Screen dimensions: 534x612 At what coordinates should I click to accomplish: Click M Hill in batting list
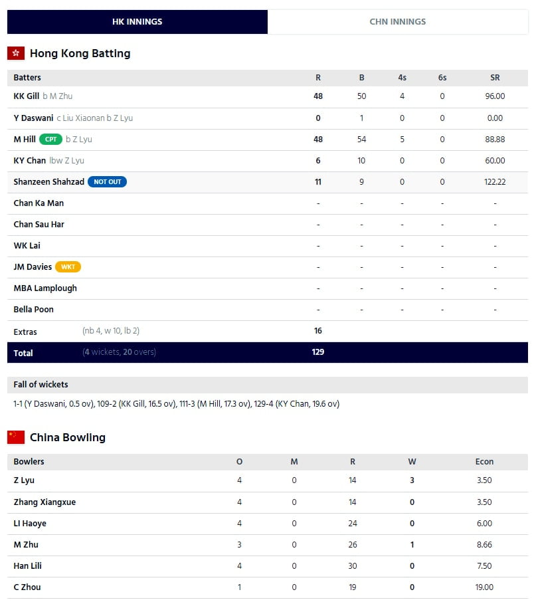pyautogui.click(x=25, y=140)
